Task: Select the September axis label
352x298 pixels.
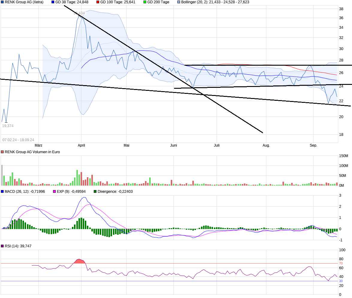Action: (x=313, y=145)
